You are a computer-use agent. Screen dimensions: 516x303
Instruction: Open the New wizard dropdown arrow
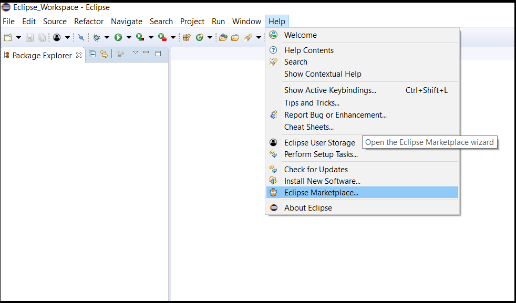click(18, 37)
